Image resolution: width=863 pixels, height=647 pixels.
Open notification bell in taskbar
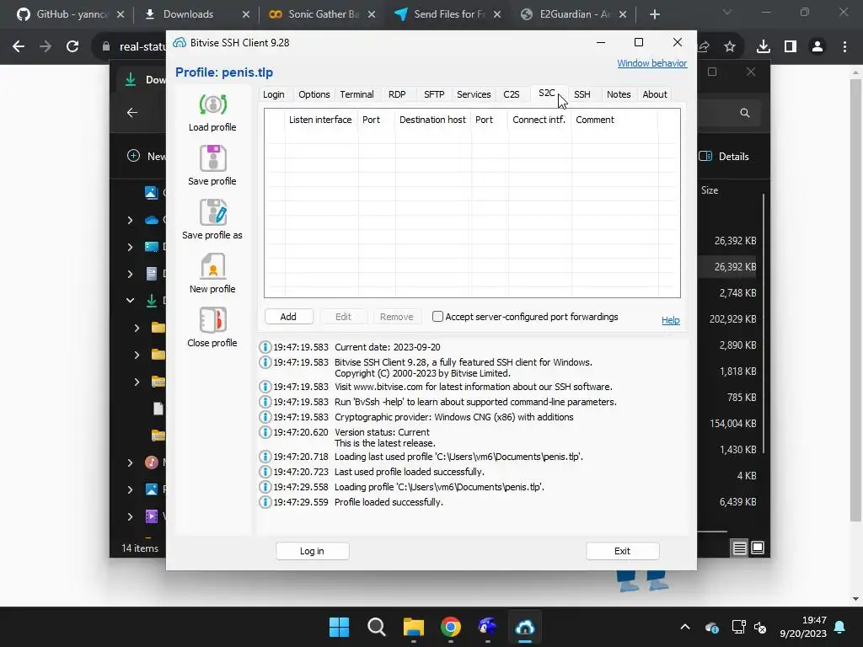pyautogui.click(x=840, y=627)
